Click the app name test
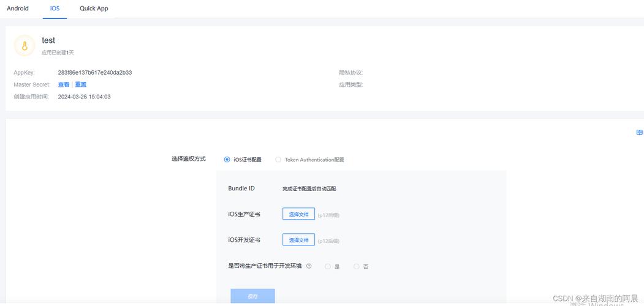 (x=48, y=40)
